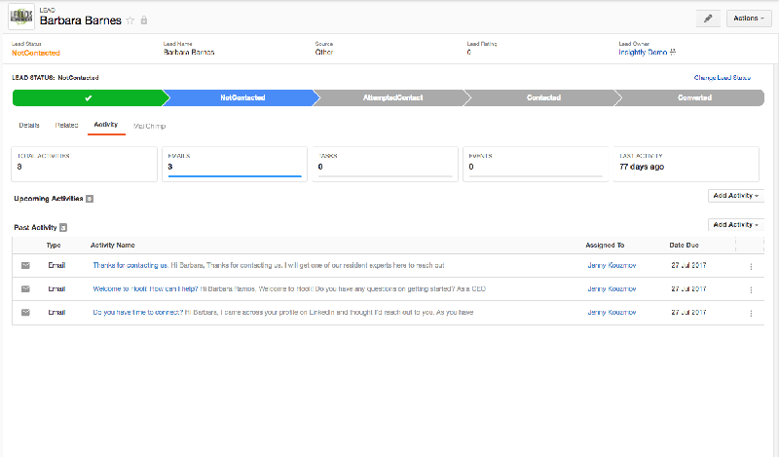Click the lock icon beside lead name
779x457 pixels.
(144, 20)
